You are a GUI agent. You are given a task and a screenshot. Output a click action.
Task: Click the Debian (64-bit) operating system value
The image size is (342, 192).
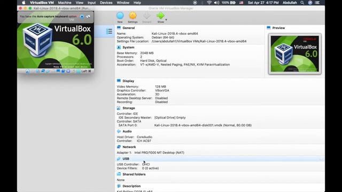(x=163, y=37)
